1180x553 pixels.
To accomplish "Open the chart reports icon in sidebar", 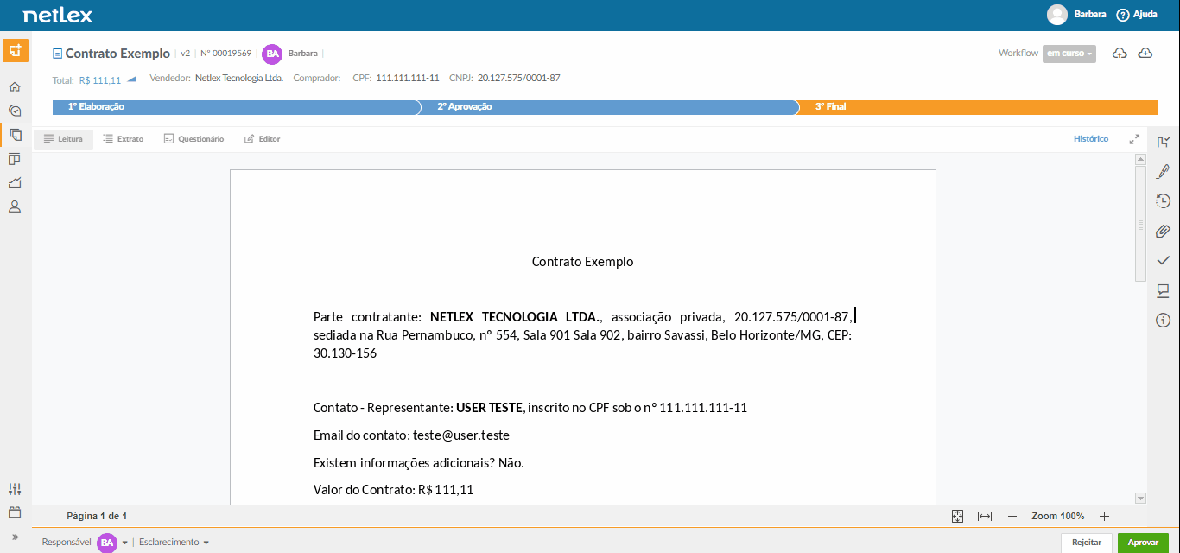I will (15, 183).
